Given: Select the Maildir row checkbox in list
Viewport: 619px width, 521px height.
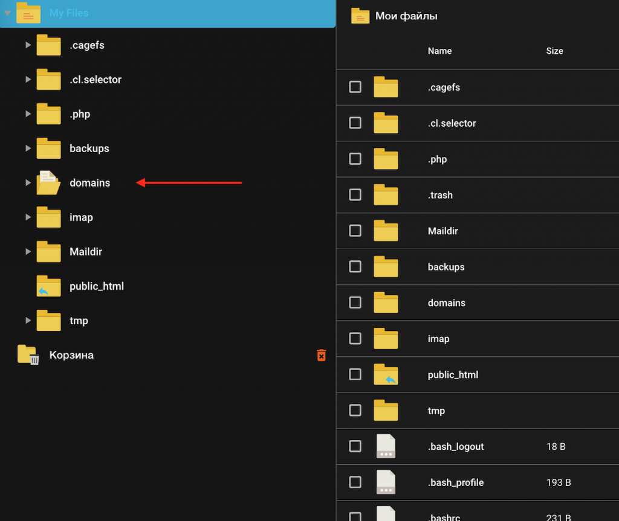Looking at the screenshot, I should pos(355,231).
